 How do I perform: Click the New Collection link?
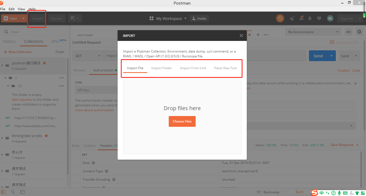[18, 52]
